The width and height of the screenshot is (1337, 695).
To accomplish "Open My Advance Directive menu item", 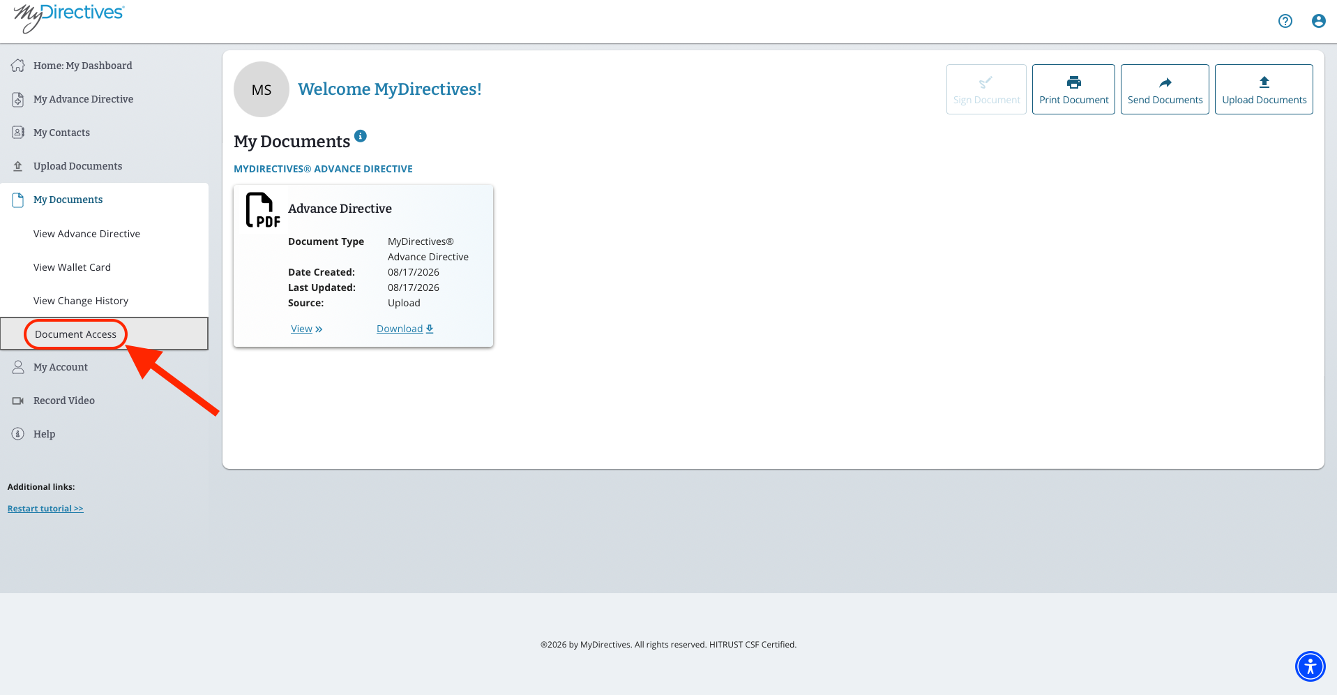I will pyautogui.click(x=84, y=99).
